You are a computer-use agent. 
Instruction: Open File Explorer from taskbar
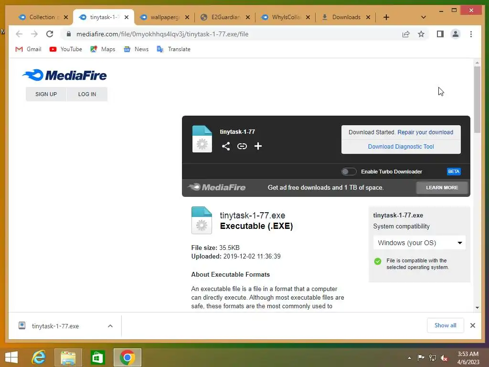[x=68, y=357]
